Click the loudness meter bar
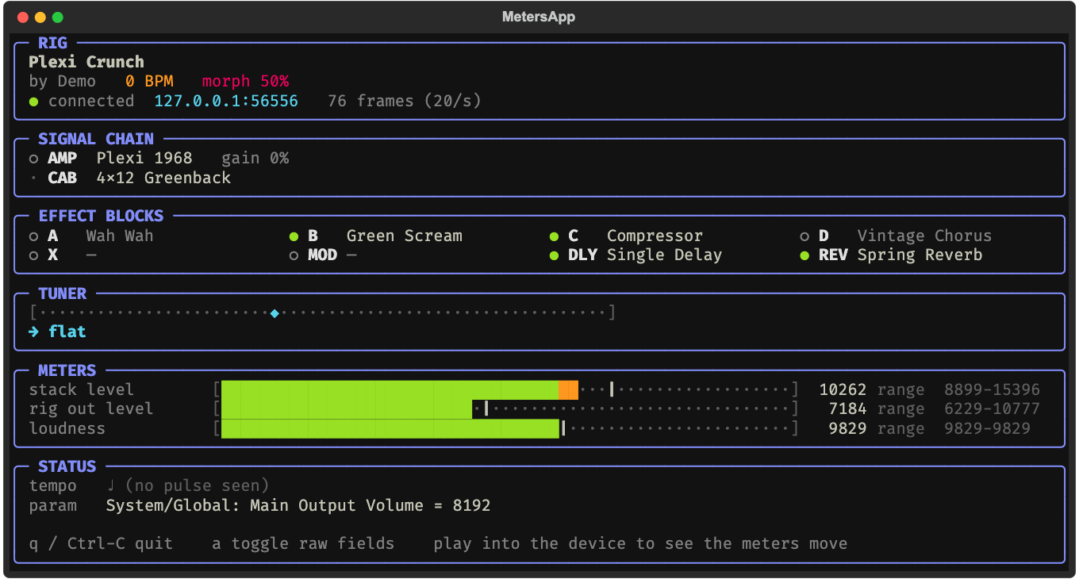1079x579 pixels. (506, 428)
